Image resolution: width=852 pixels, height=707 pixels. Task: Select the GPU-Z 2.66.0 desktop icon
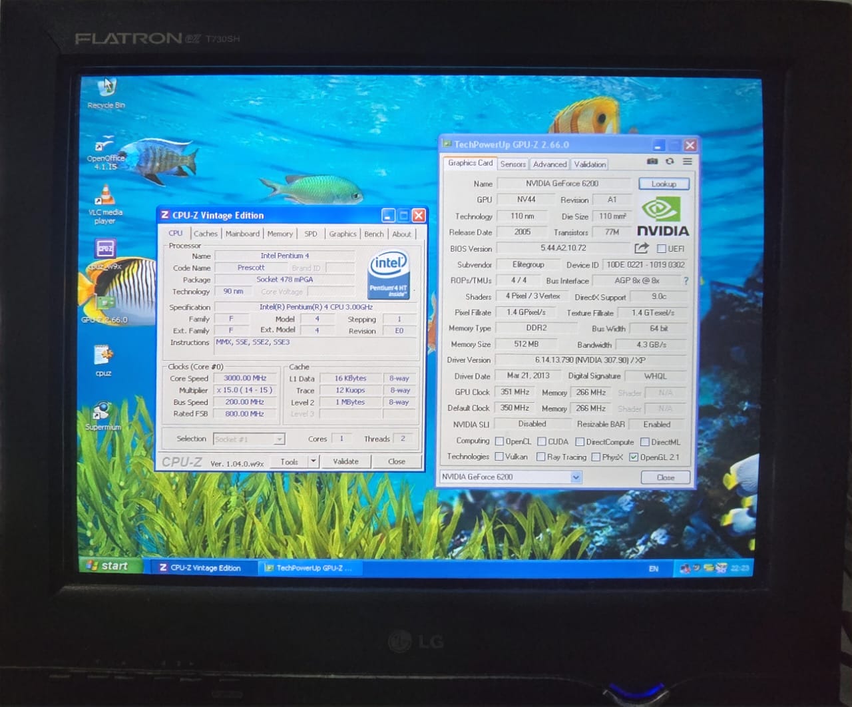(x=105, y=308)
